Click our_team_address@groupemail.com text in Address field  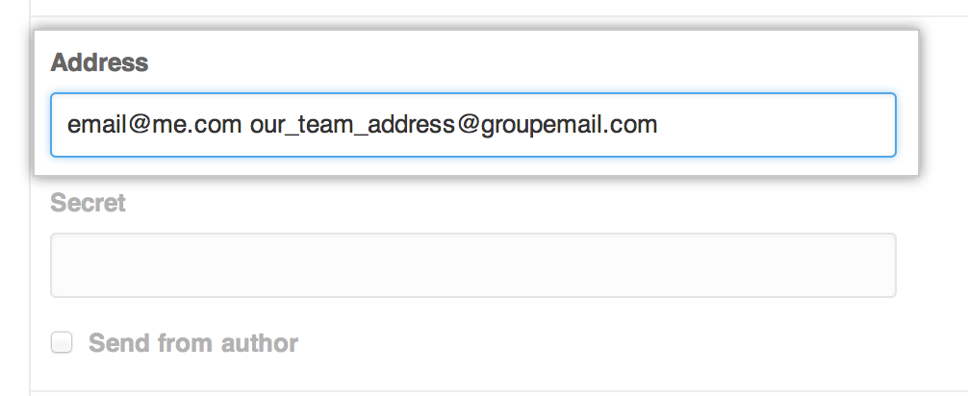click(x=453, y=125)
